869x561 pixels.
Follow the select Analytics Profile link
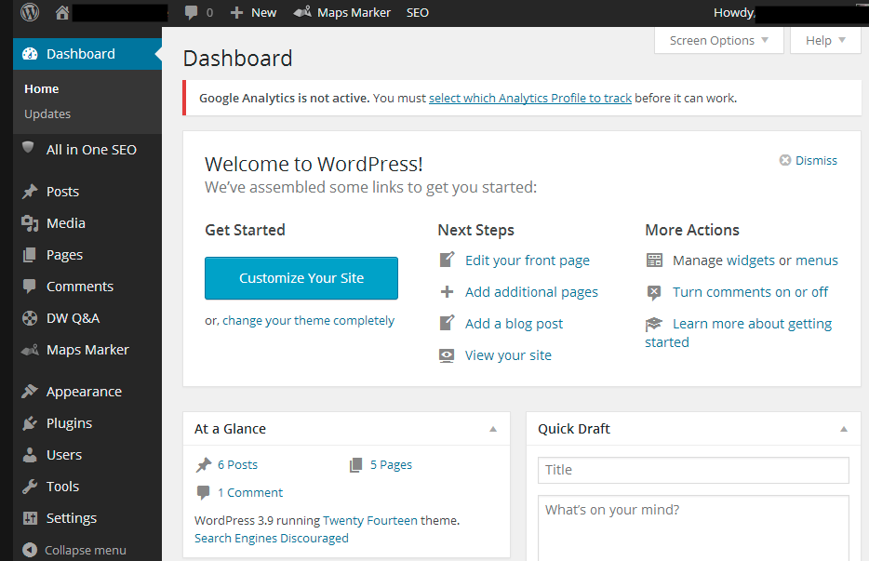pyautogui.click(x=529, y=98)
